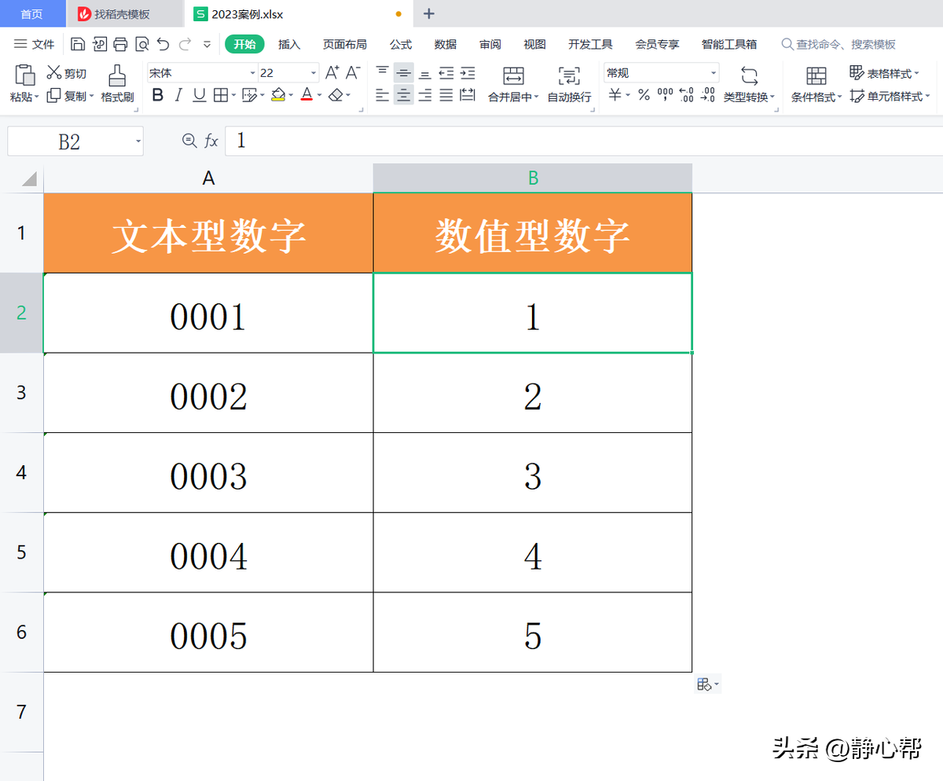Screen dimensions: 943x781
Task: Click the cell borders icon
Action: click(x=221, y=96)
